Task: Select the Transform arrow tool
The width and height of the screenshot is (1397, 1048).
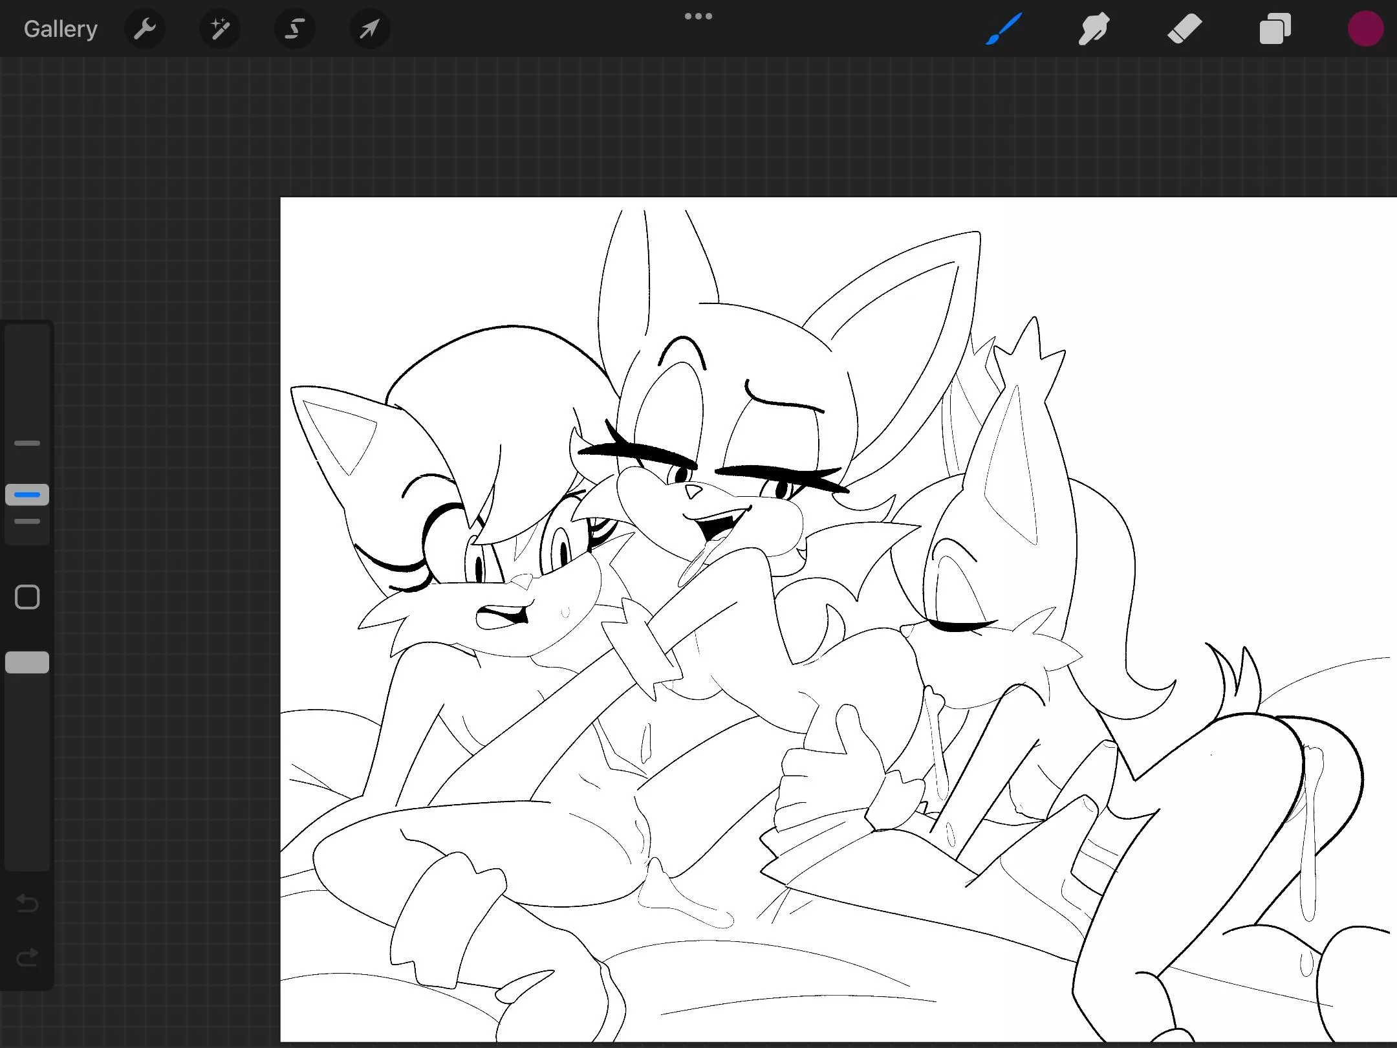Action: [x=369, y=28]
